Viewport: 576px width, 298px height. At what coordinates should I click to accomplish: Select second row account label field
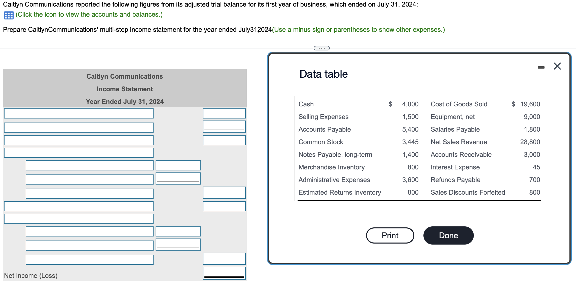(79, 128)
